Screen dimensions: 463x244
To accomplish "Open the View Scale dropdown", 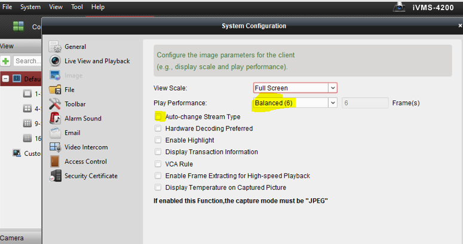I will (332, 88).
